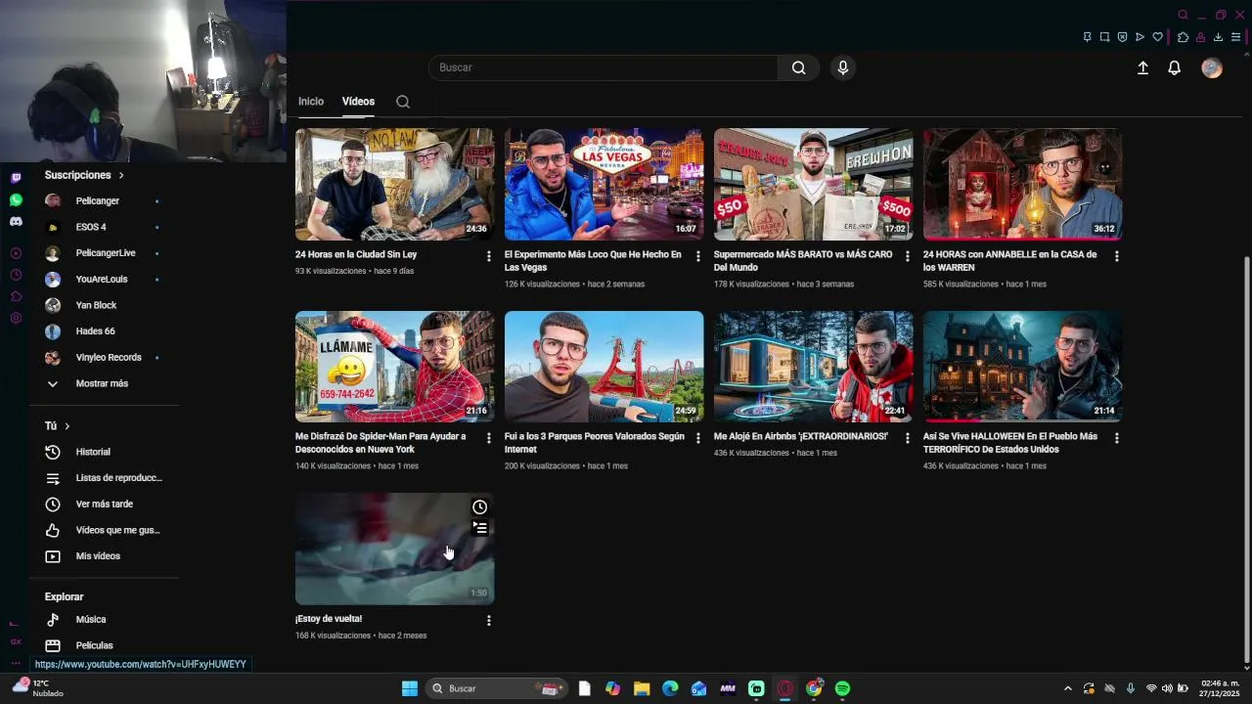Open options menu for 24 Horas en la Ciudad Sin Ley
The image size is (1252, 704).
(x=489, y=256)
